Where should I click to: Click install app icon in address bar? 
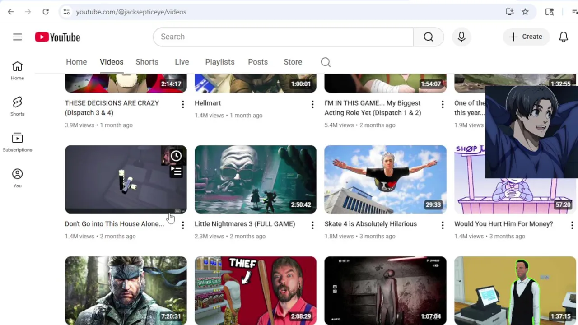click(x=509, y=12)
